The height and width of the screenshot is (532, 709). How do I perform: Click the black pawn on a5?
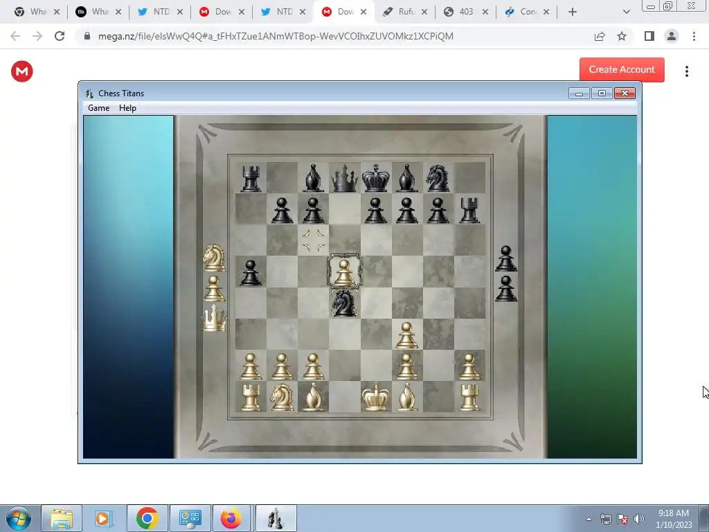pos(251,272)
